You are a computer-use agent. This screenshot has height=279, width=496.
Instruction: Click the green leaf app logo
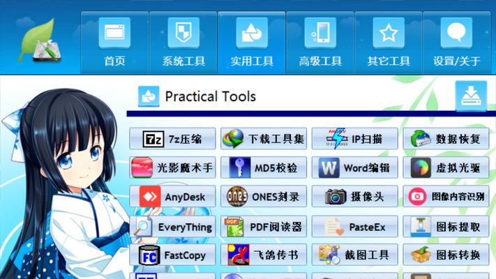(40, 40)
